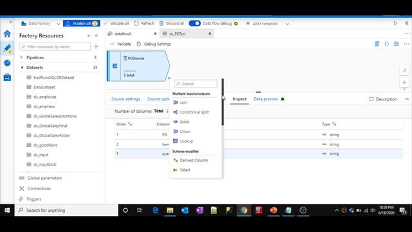Expand the left navigation chevron
The width and height of the screenshot is (412, 232).
(10, 22)
